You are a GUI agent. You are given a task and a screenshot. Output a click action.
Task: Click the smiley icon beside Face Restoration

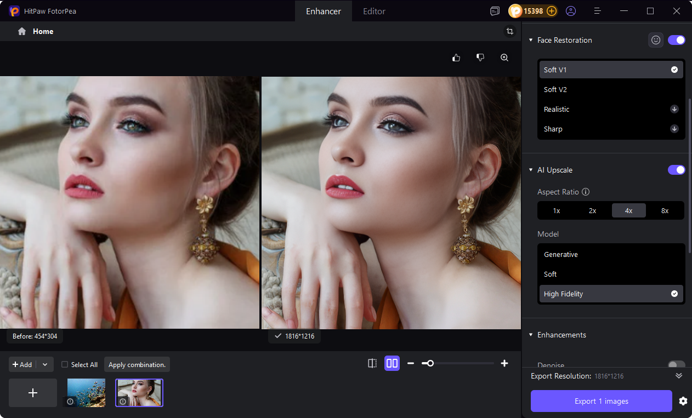[656, 39]
